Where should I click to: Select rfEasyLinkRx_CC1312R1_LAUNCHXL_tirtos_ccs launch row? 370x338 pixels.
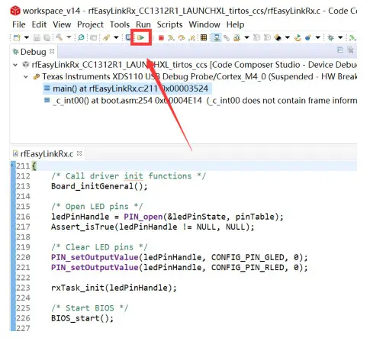click(x=190, y=65)
